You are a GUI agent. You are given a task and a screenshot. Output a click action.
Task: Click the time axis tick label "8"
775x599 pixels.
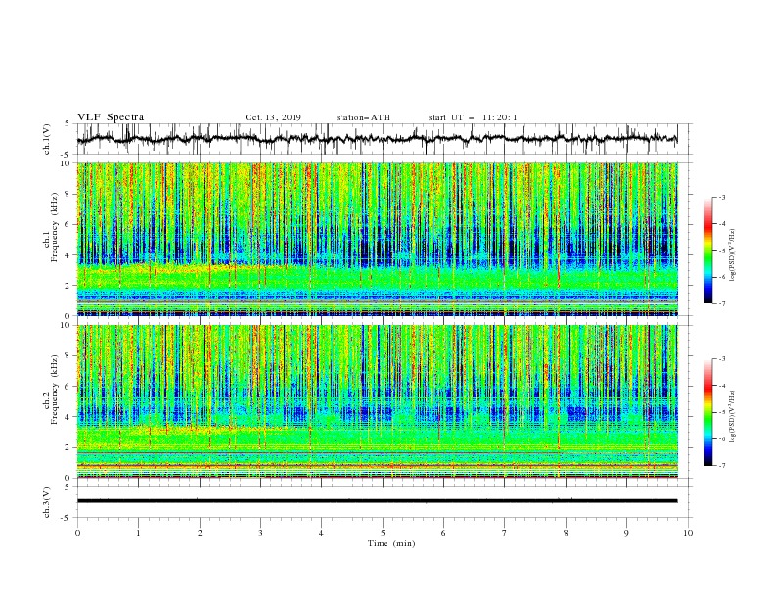(566, 533)
